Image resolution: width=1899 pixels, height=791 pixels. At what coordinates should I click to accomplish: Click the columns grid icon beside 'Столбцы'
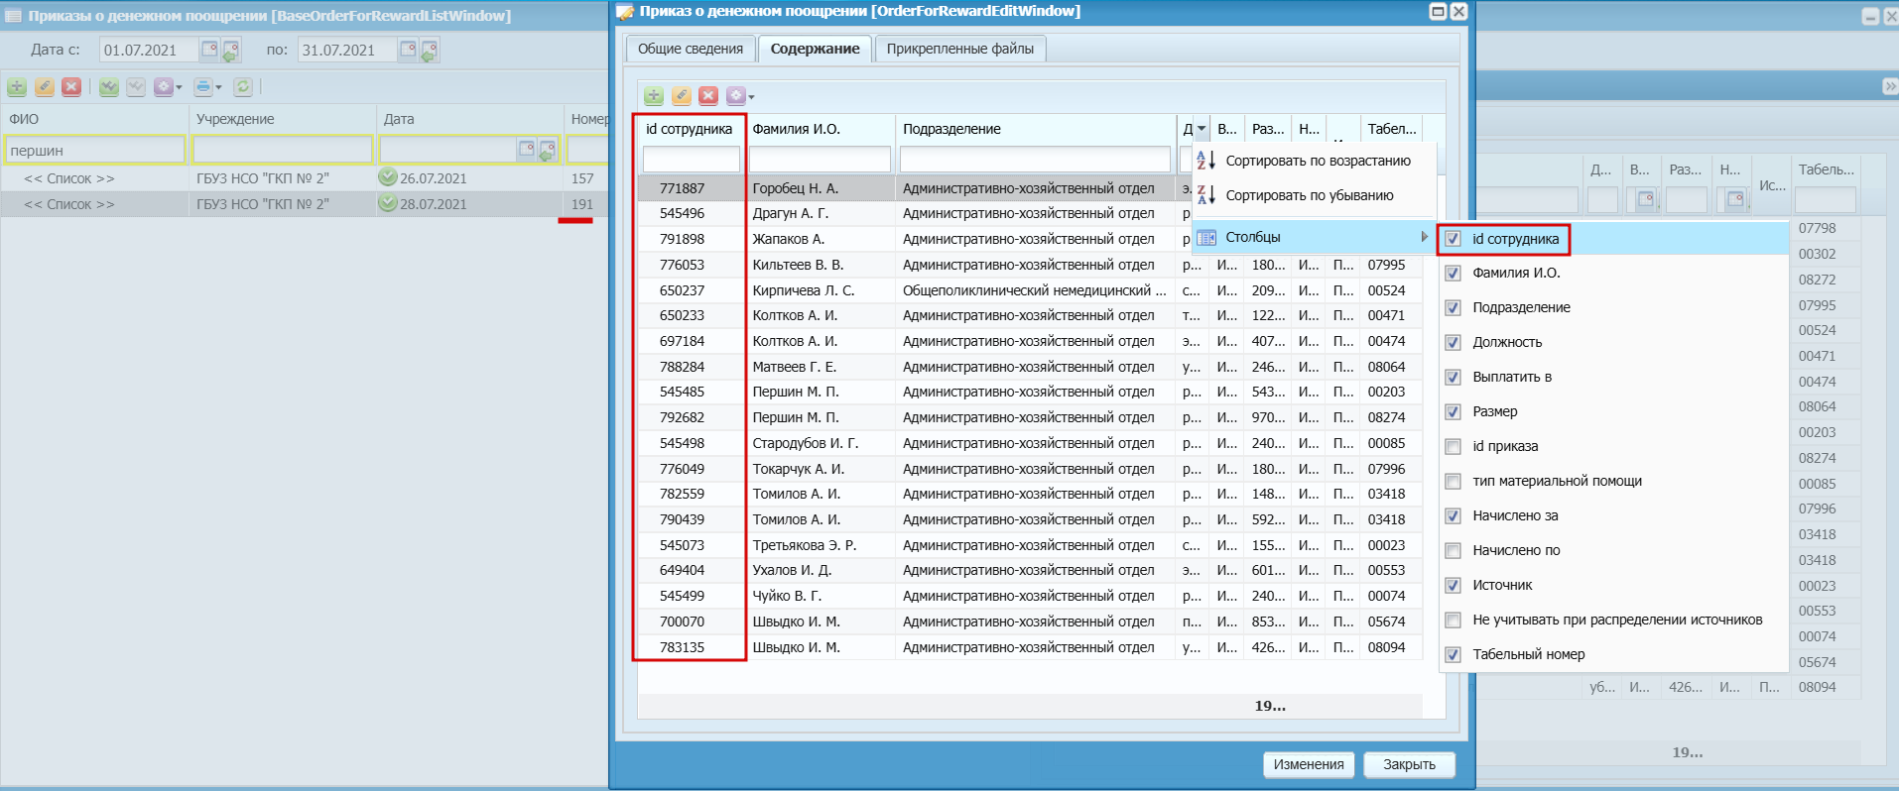click(1206, 237)
